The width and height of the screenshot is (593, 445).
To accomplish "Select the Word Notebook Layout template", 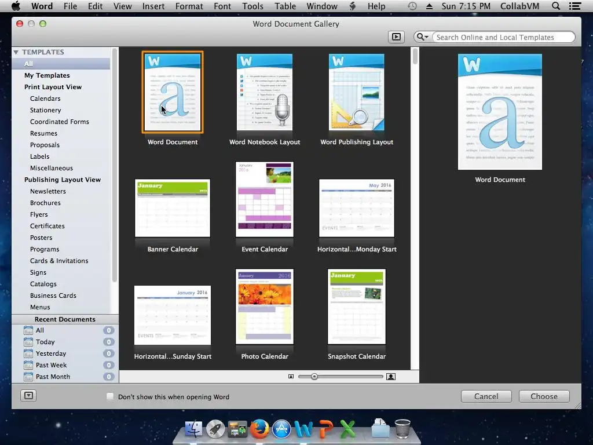I will 264,92.
